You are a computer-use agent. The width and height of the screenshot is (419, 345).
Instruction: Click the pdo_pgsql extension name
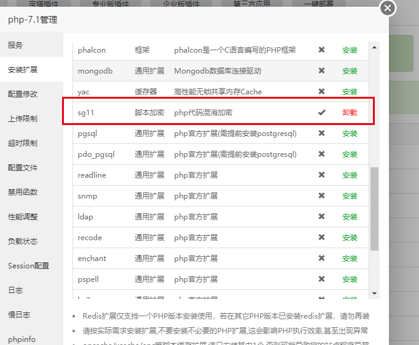[x=96, y=154]
